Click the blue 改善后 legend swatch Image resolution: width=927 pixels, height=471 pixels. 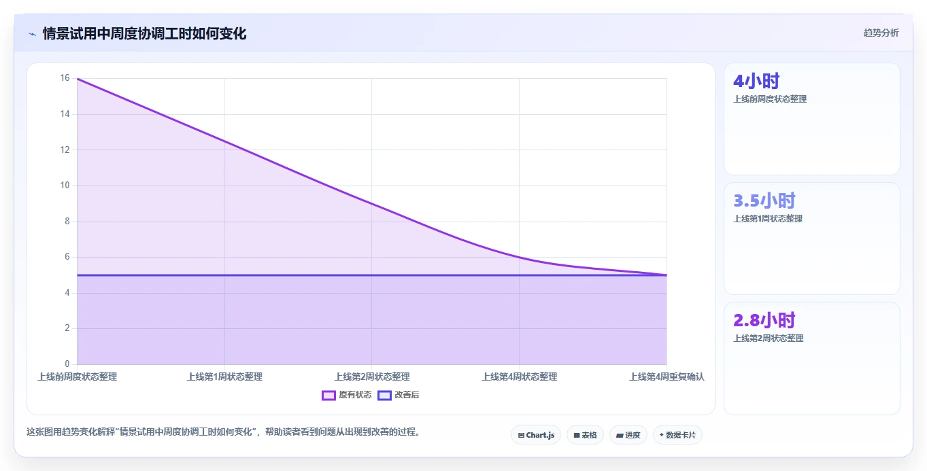pyautogui.click(x=384, y=395)
